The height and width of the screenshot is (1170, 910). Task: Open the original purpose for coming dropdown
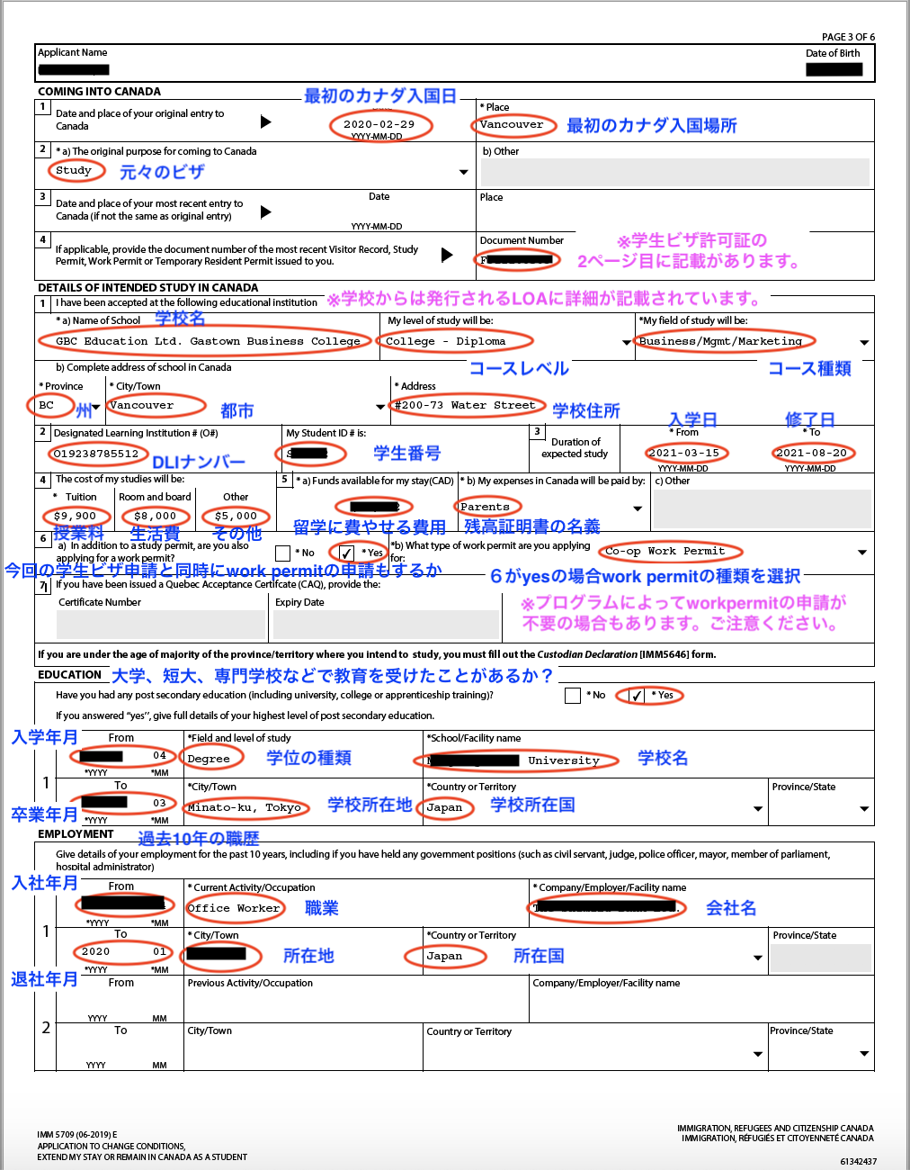(464, 172)
